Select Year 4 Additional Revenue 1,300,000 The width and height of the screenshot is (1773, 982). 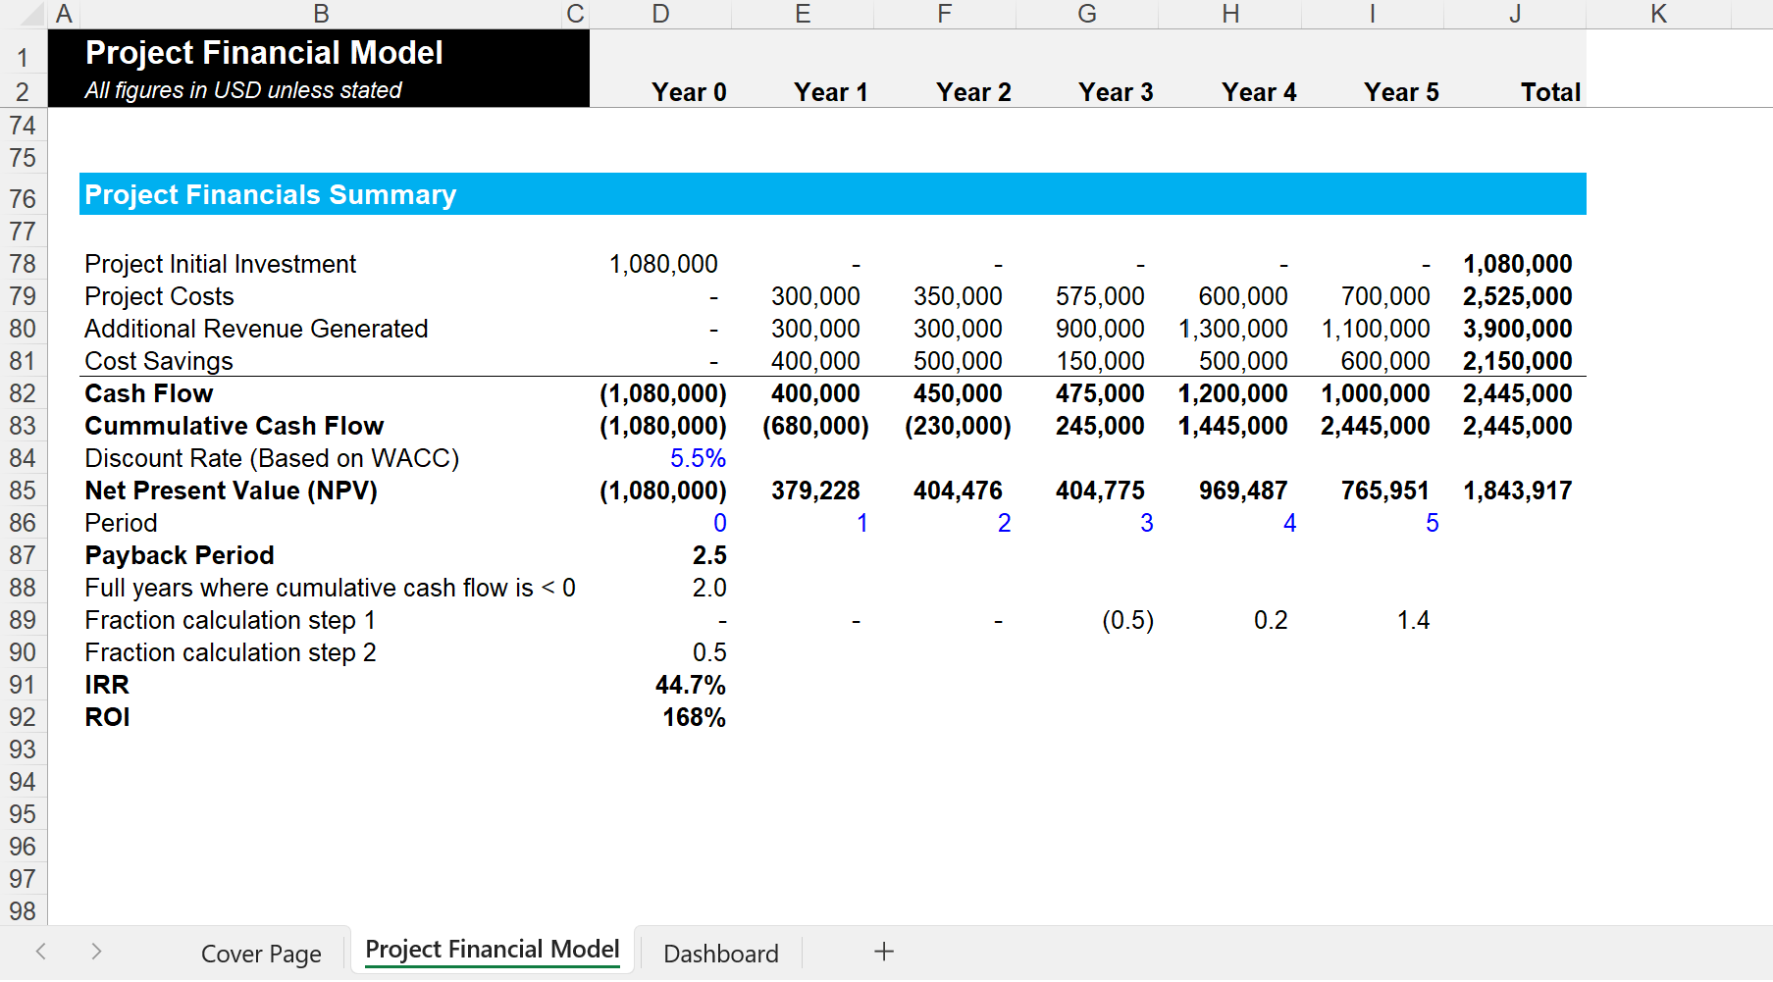pyautogui.click(x=1232, y=329)
